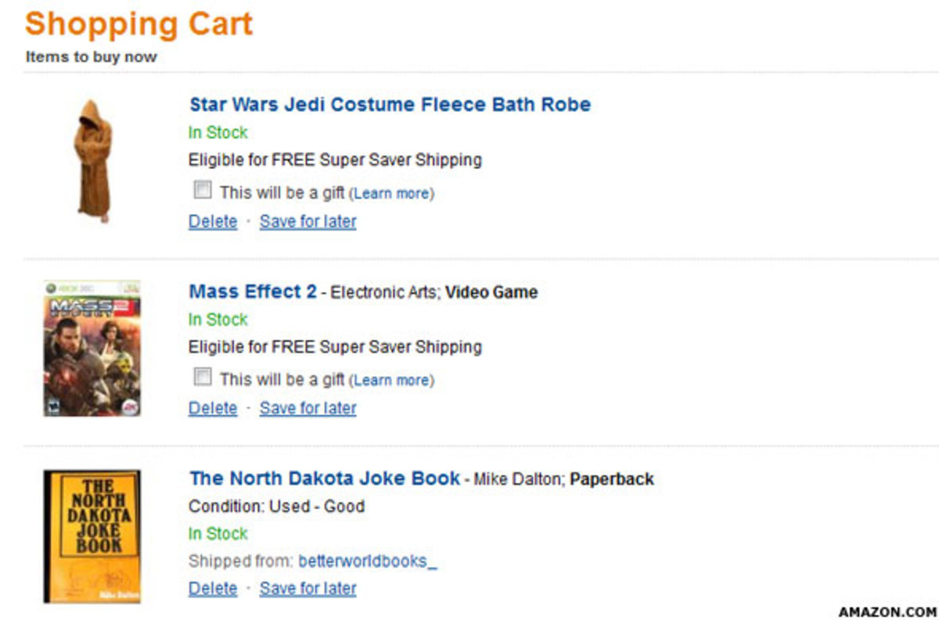939x620 pixels.
Task: Save the Jedi bath robe for later
Action: pyautogui.click(x=308, y=221)
